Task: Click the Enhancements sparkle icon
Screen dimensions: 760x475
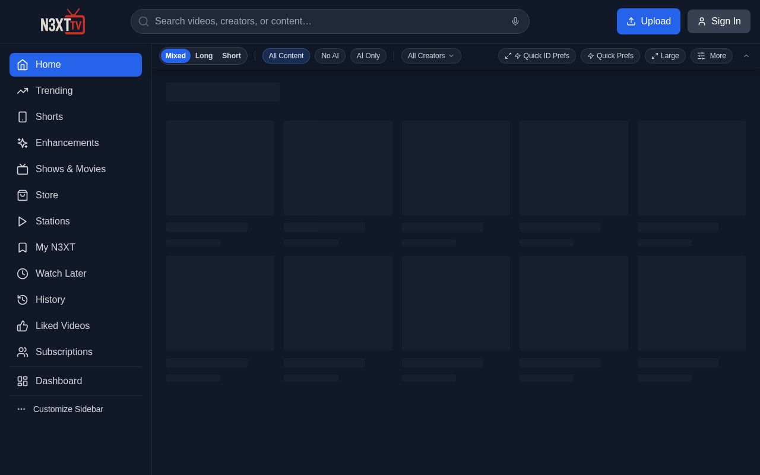Action: pyautogui.click(x=23, y=143)
